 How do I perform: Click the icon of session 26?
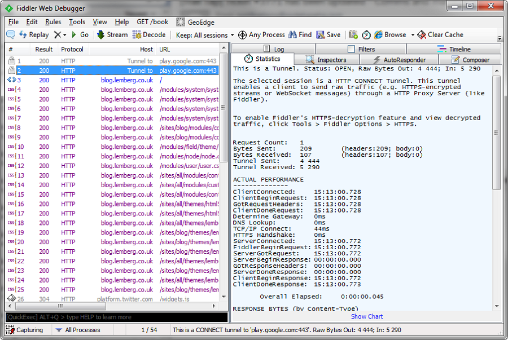coord(12,298)
